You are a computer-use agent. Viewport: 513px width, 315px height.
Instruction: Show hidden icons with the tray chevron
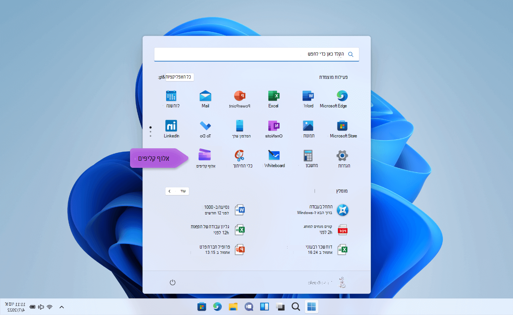62,307
